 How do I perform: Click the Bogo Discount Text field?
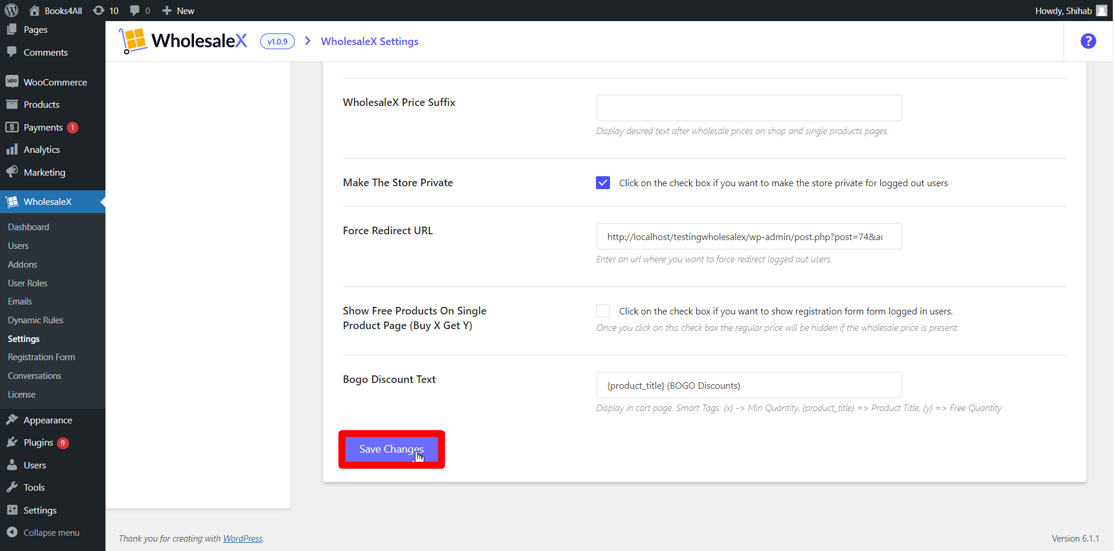coord(749,385)
